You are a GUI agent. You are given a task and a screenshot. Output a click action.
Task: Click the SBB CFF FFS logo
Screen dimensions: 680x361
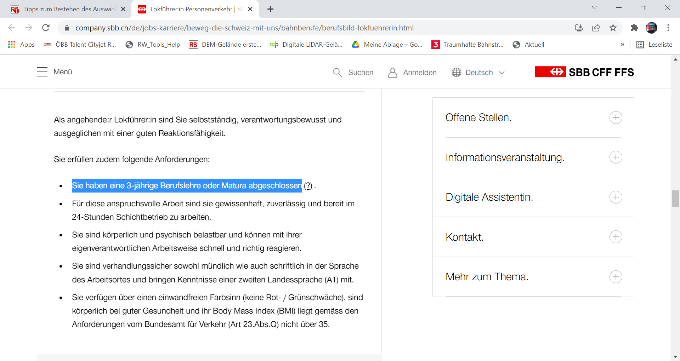(584, 72)
